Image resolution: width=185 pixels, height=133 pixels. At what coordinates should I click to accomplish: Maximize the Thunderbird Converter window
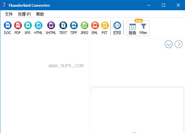coord(163,5)
